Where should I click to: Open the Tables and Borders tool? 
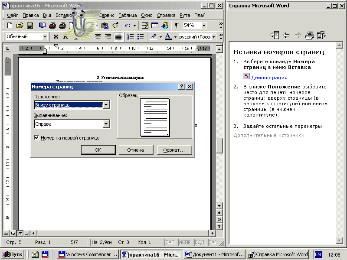pyautogui.click(x=145, y=26)
